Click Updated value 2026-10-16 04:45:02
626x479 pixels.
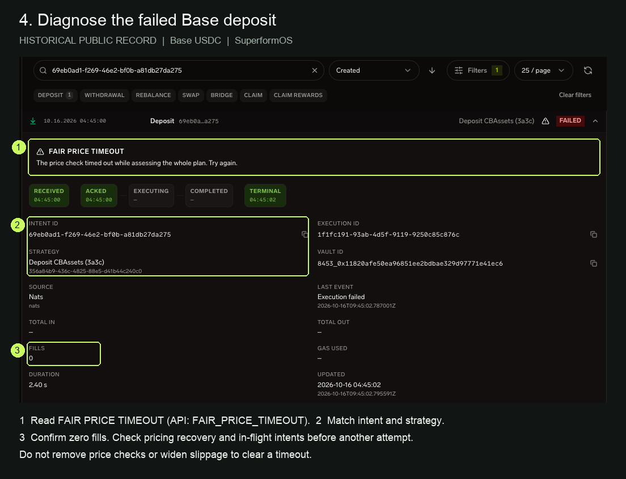349,385
